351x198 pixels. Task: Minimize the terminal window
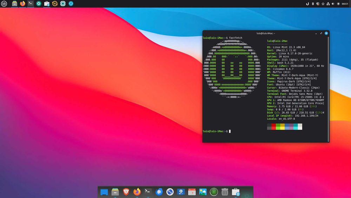tap(316, 33)
